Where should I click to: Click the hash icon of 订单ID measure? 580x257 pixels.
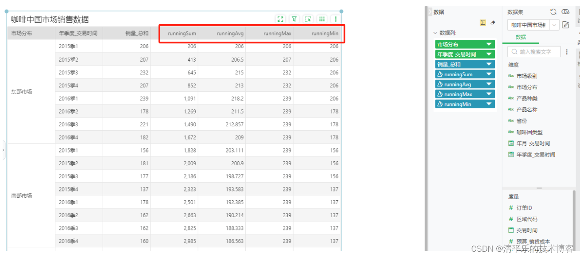click(x=511, y=208)
